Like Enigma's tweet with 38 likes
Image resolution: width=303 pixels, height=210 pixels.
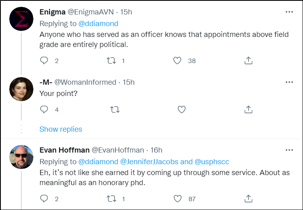(x=177, y=61)
